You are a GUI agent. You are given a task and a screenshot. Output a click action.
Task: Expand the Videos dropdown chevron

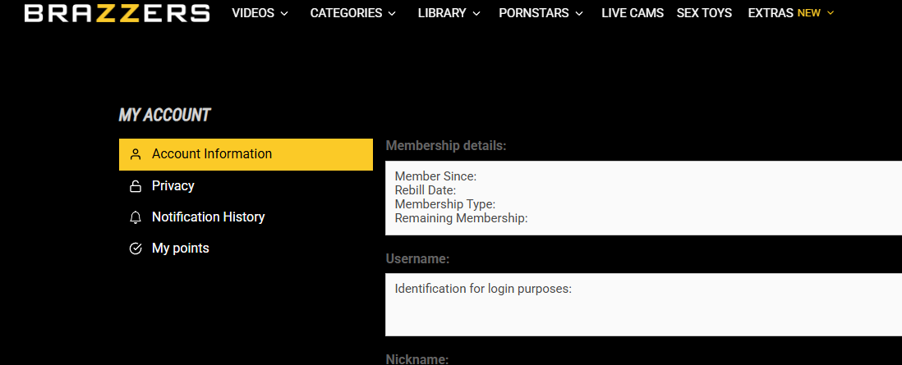tap(284, 14)
